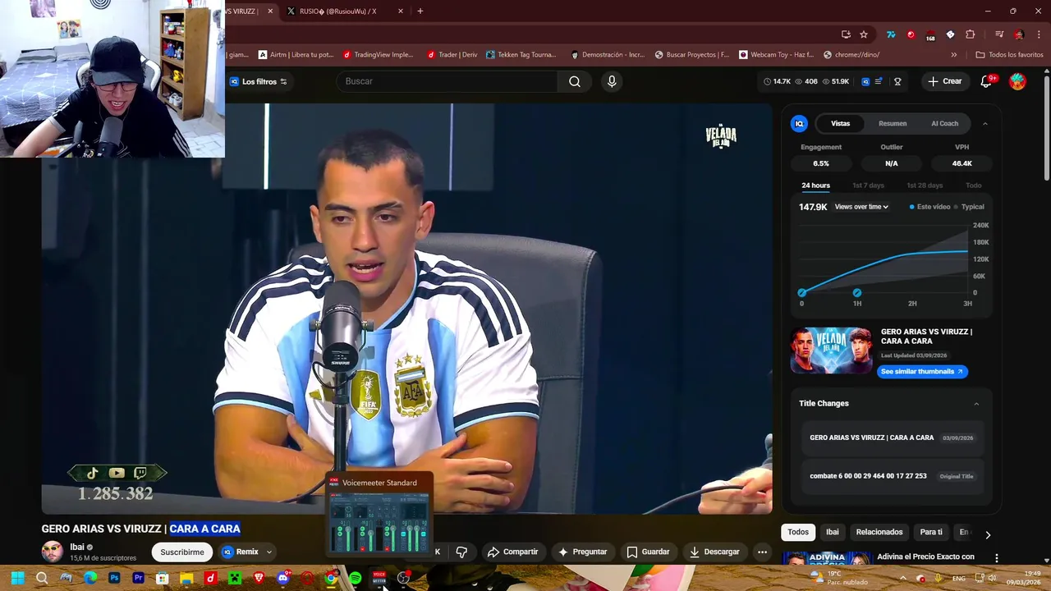The height and width of the screenshot is (591, 1051).
Task: Click the blue IQ badge in stats bar
Action: pyautogui.click(x=865, y=81)
